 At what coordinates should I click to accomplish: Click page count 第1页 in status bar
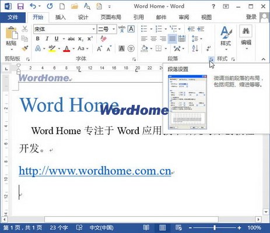(x=23, y=228)
